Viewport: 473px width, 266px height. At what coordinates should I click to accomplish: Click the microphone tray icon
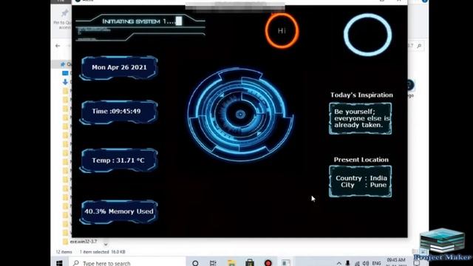tap(348, 263)
